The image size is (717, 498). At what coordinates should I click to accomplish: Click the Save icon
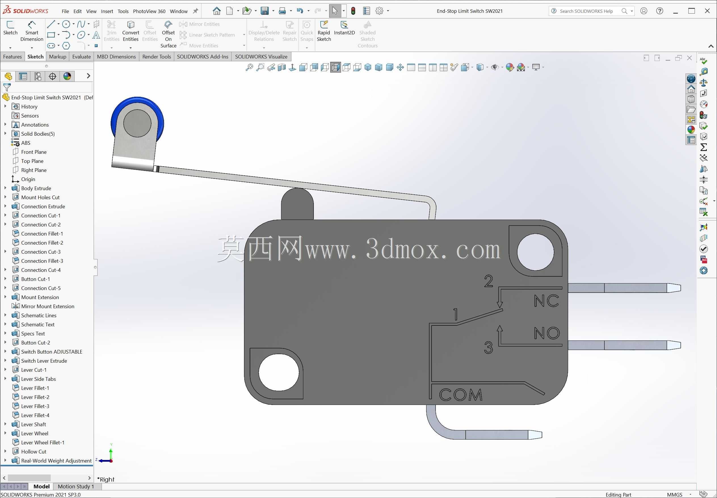[265, 11]
